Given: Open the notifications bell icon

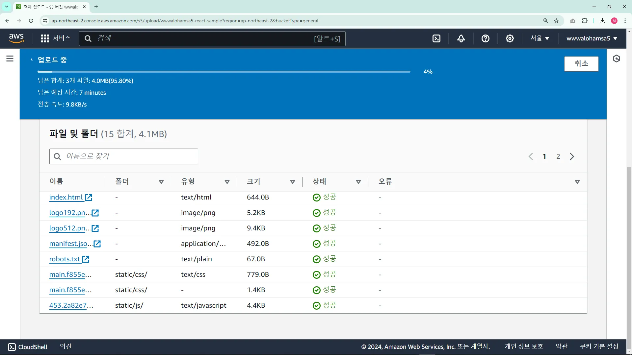Looking at the screenshot, I should 461,38.
